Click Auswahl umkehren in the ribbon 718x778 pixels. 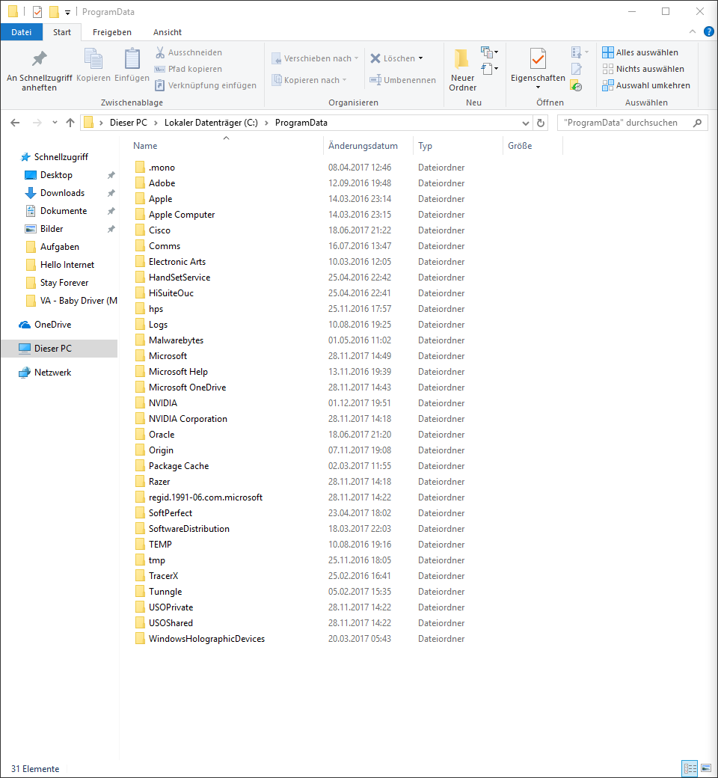646,85
